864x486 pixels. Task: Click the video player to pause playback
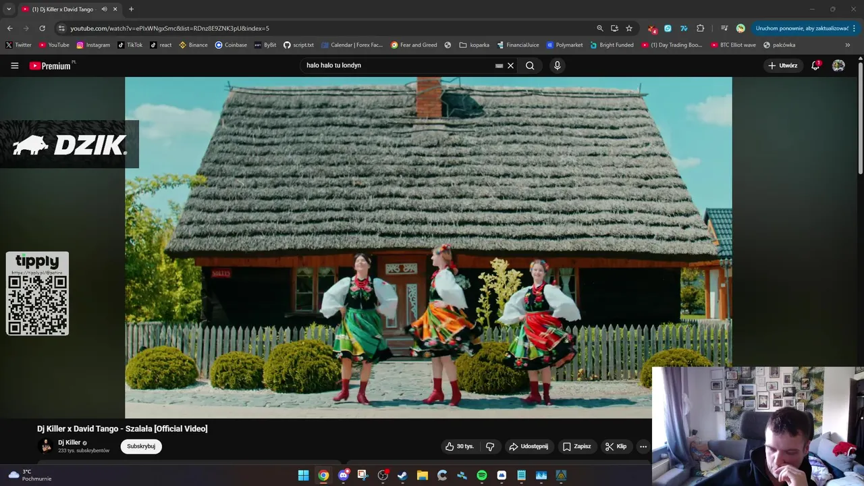pyautogui.click(x=428, y=248)
